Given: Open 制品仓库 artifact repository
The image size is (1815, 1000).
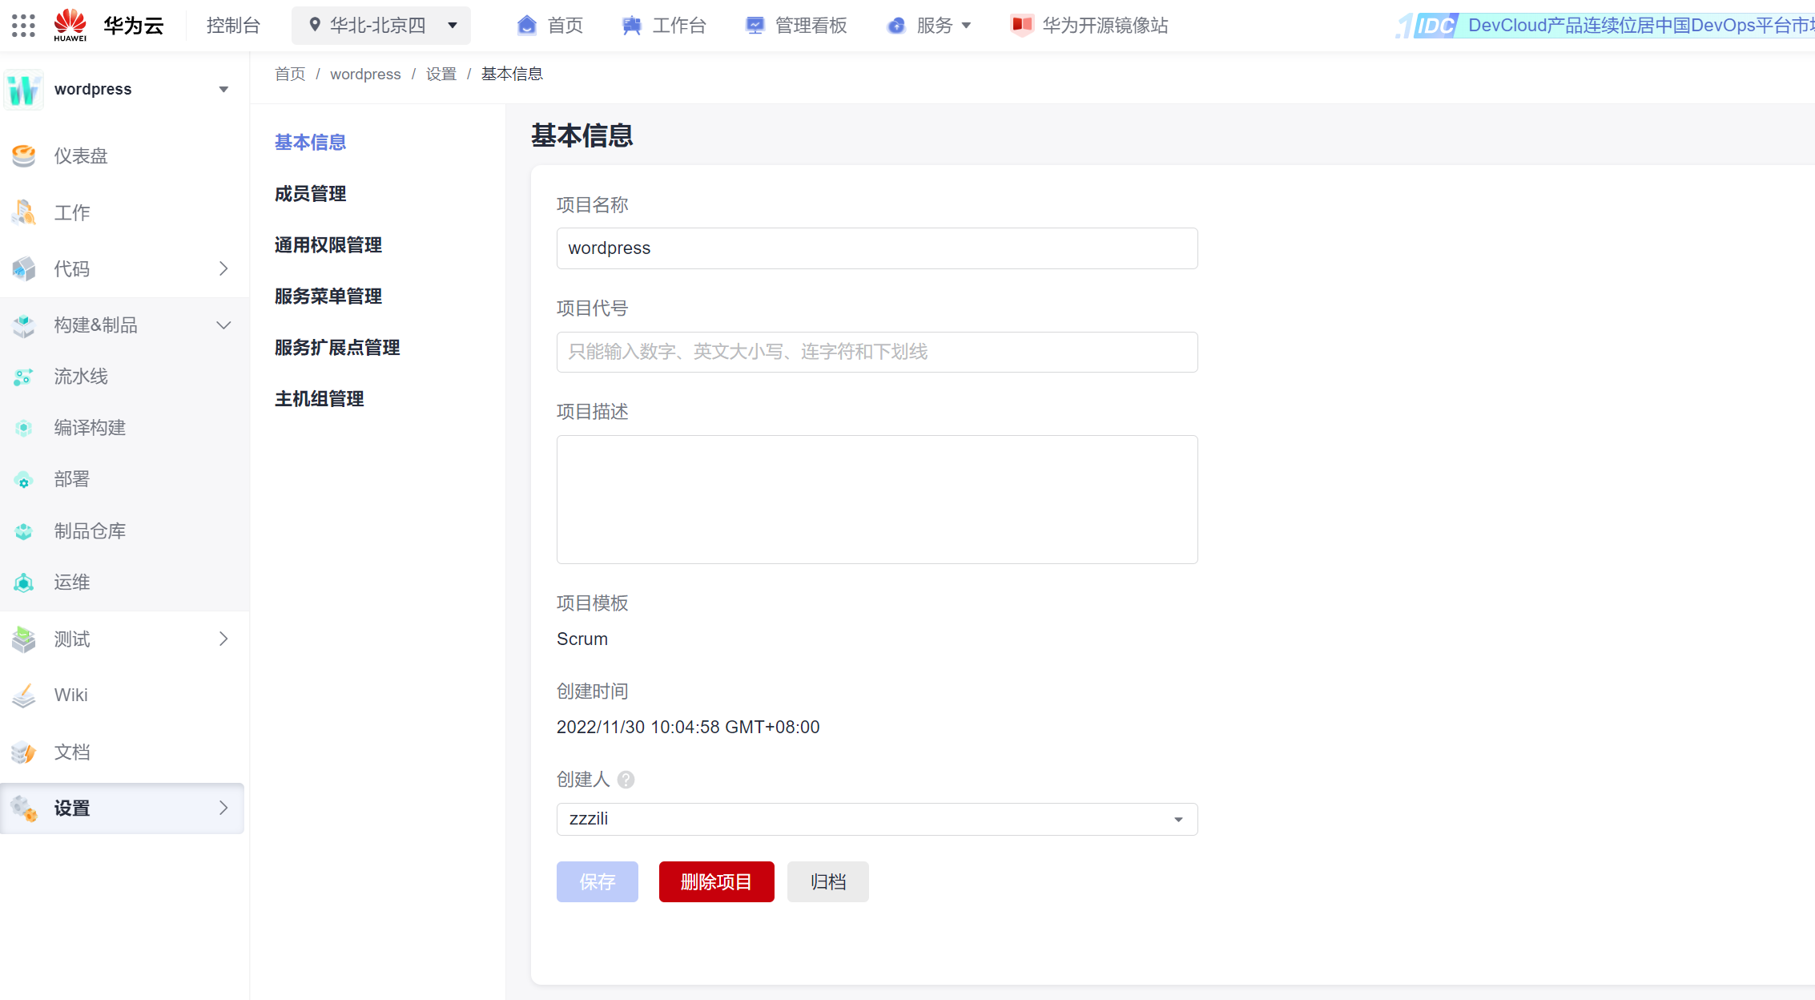Looking at the screenshot, I should [89, 530].
